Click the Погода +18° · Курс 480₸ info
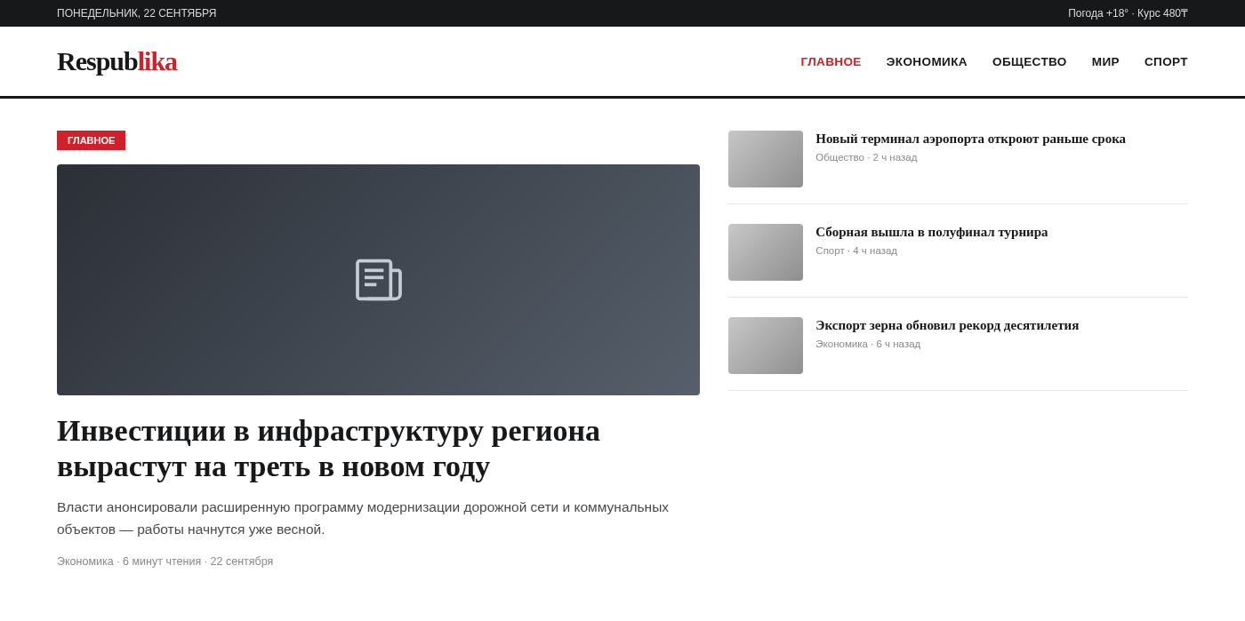This screenshot has width=1245, height=621. [x=1128, y=13]
